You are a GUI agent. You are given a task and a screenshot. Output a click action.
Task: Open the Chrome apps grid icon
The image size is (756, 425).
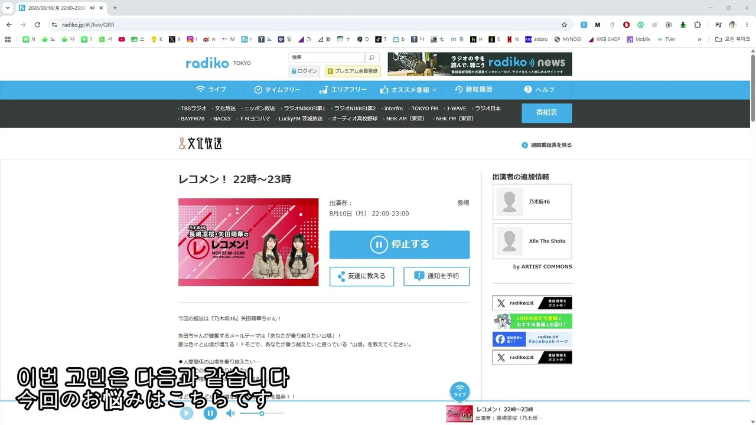8,40
